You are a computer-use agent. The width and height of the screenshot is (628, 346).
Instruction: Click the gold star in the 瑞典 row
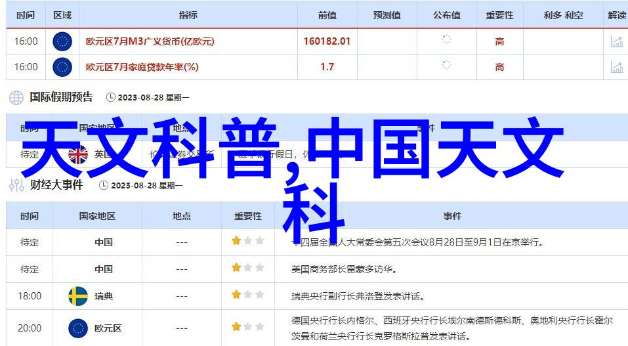coord(236,296)
